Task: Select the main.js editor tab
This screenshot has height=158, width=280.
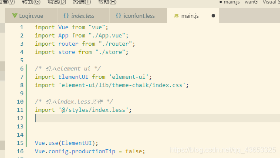Action: (x=193, y=16)
